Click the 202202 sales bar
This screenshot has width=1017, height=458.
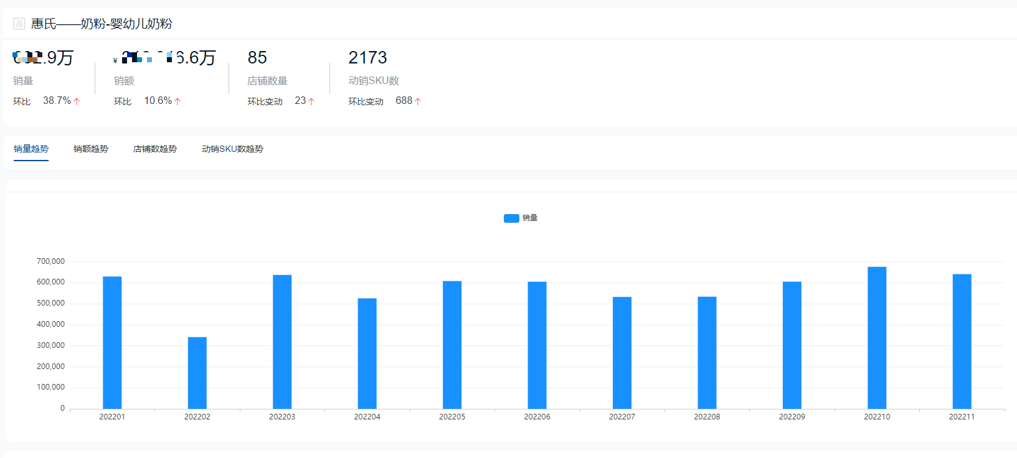(197, 373)
